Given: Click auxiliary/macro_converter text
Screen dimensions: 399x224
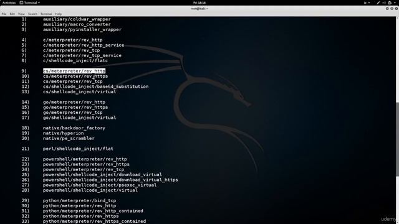Looking at the screenshot, I should (77, 24).
